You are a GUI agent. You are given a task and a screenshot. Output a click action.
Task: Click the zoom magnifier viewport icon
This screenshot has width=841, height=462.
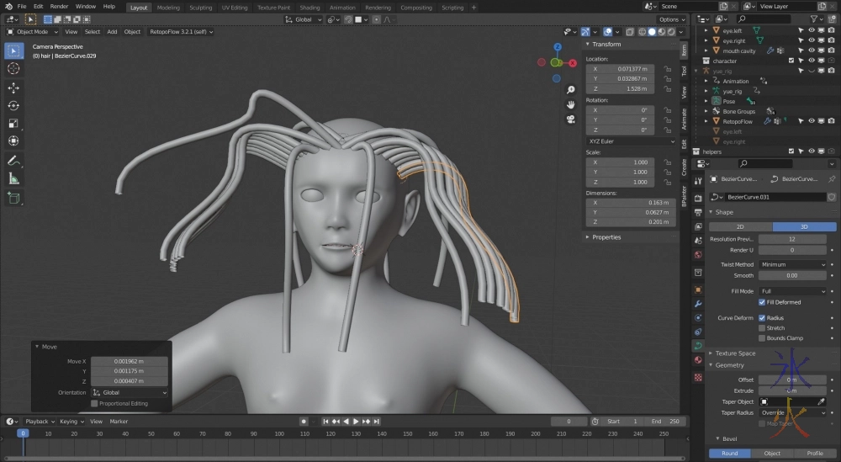(570, 89)
